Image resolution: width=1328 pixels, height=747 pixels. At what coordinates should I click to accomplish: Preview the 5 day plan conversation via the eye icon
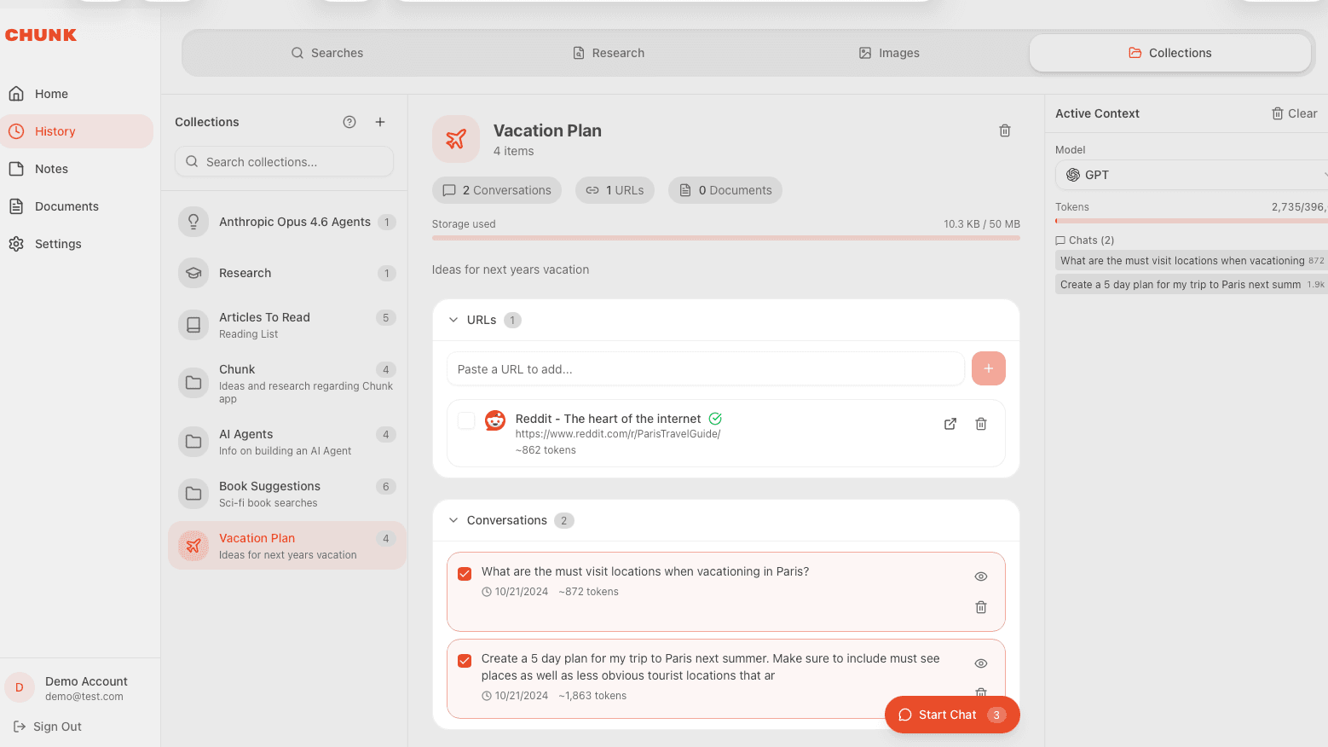pos(981,663)
